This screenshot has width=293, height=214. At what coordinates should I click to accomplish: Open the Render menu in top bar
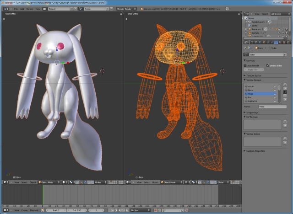pos(29,9)
